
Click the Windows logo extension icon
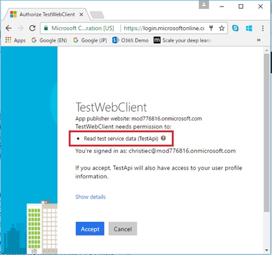click(x=249, y=28)
